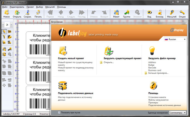Toggle the Блокир. lock icon
This screenshot has height=117, width=190.
160,14
